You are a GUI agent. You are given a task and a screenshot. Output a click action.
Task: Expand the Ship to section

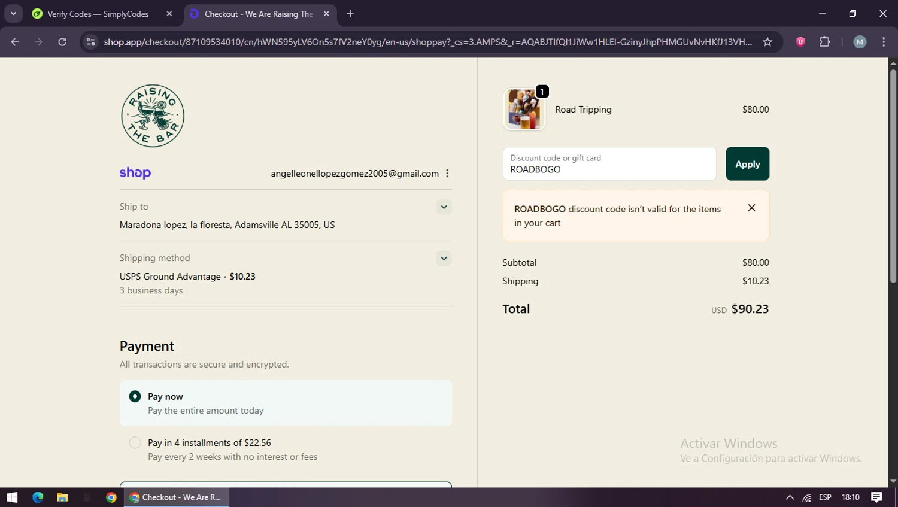tap(444, 207)
